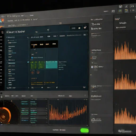The width and height of the screenshot is (136, 136).
Task: Toggle the bright green pill switch at bottom
Action: pos(84,130)
